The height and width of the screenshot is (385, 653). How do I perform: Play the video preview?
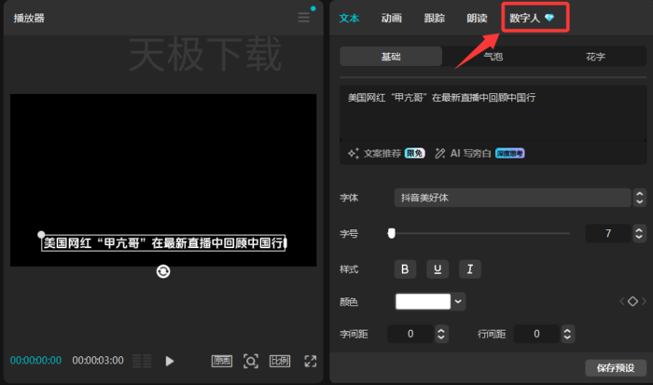169,361
